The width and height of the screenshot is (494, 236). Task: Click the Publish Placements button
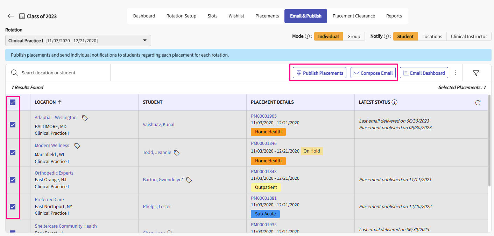319,73
